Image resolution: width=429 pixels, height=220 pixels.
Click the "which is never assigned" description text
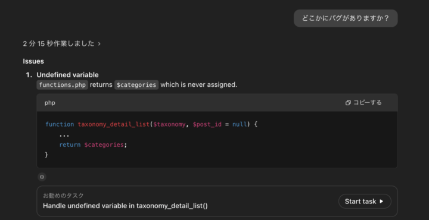(198, 85)
